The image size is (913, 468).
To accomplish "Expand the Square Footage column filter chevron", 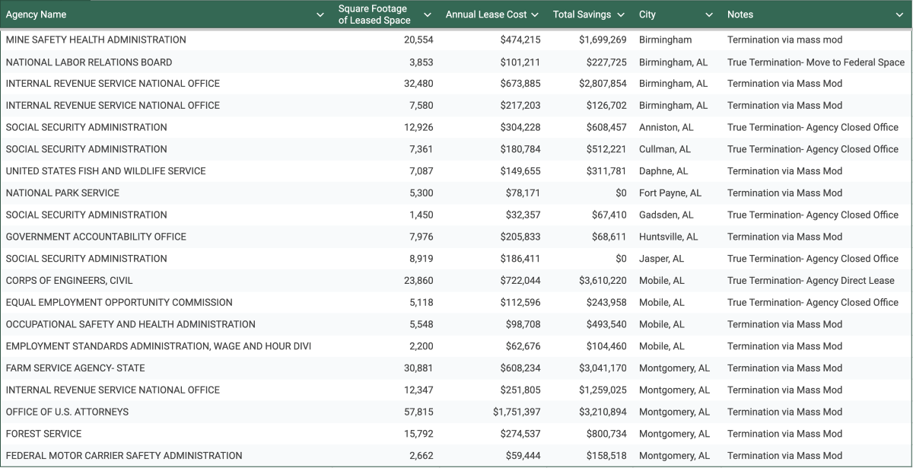I will 427,14.
